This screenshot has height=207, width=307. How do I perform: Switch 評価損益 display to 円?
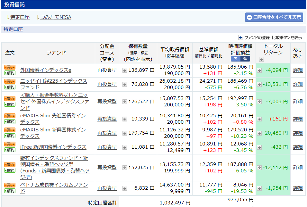click(236, 59)
